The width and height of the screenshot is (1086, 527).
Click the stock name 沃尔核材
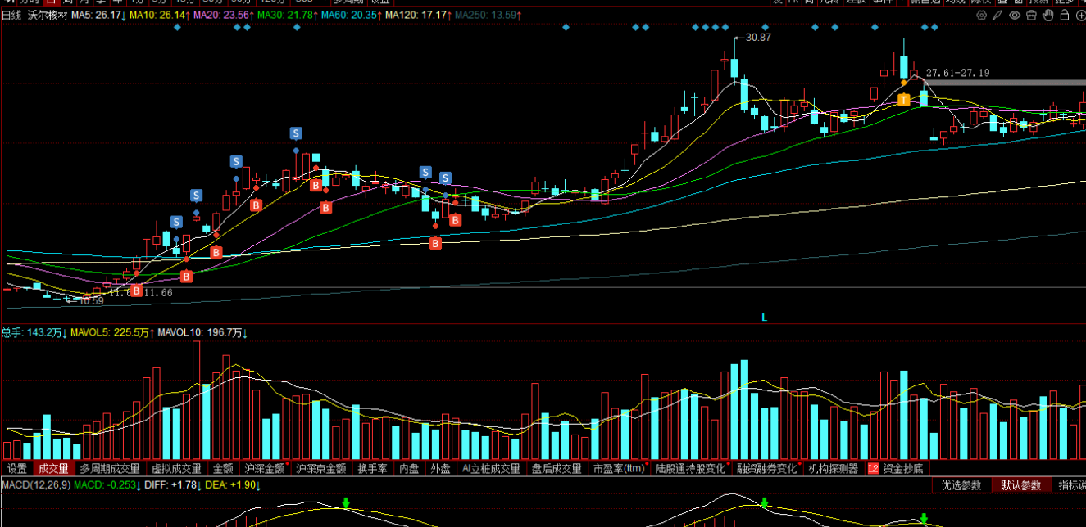coord(47,16)
